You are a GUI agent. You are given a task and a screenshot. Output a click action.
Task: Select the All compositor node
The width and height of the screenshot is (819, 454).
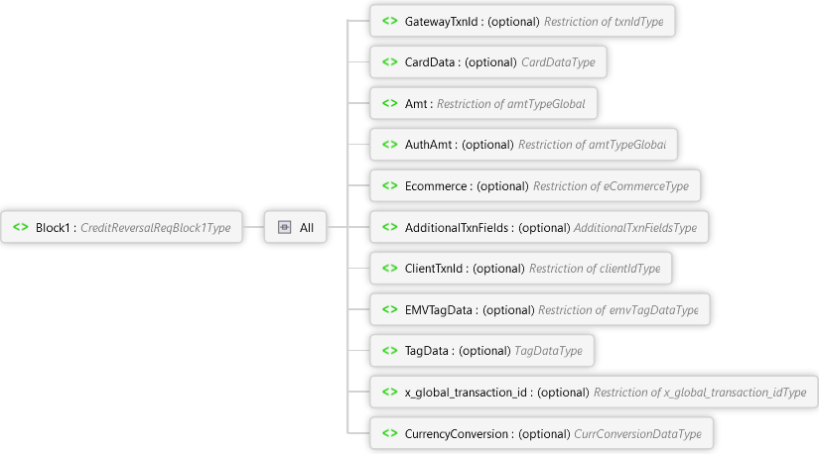pyautogui.click(x=296, y=227)
